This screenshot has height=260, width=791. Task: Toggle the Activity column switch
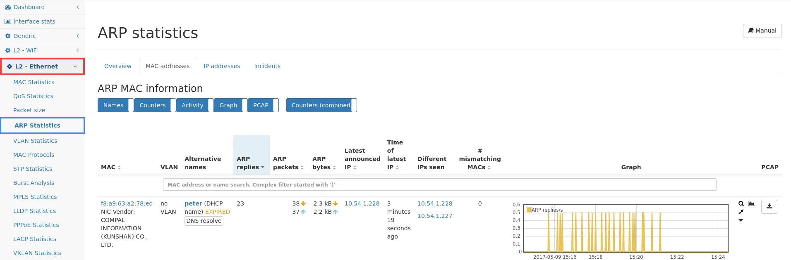click(211, 105)
